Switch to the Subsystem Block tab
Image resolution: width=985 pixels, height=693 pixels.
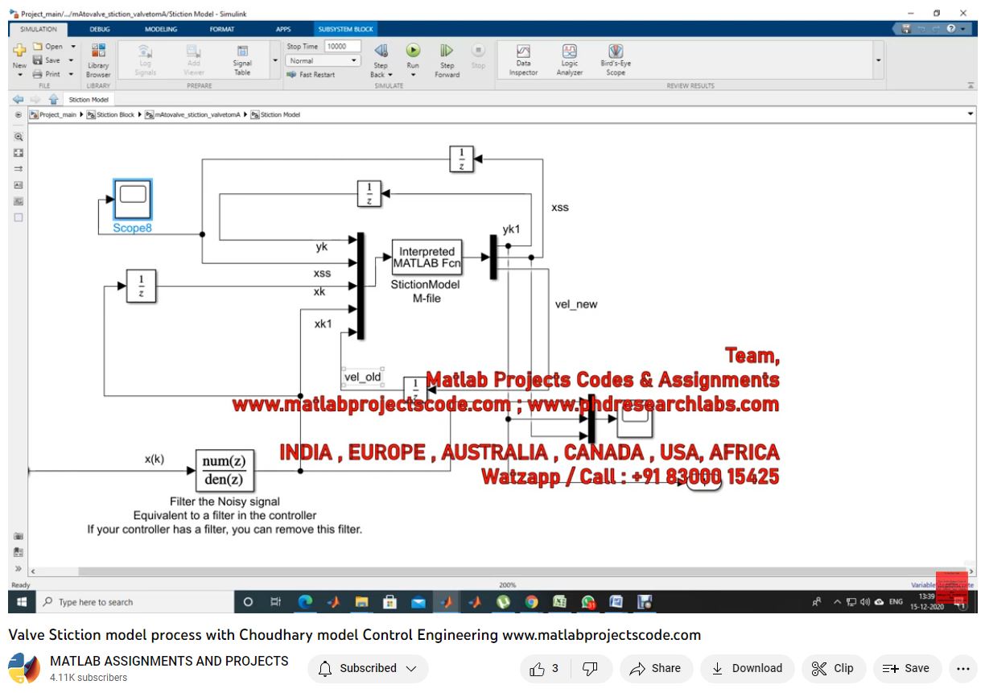click(x=346, y=29)
